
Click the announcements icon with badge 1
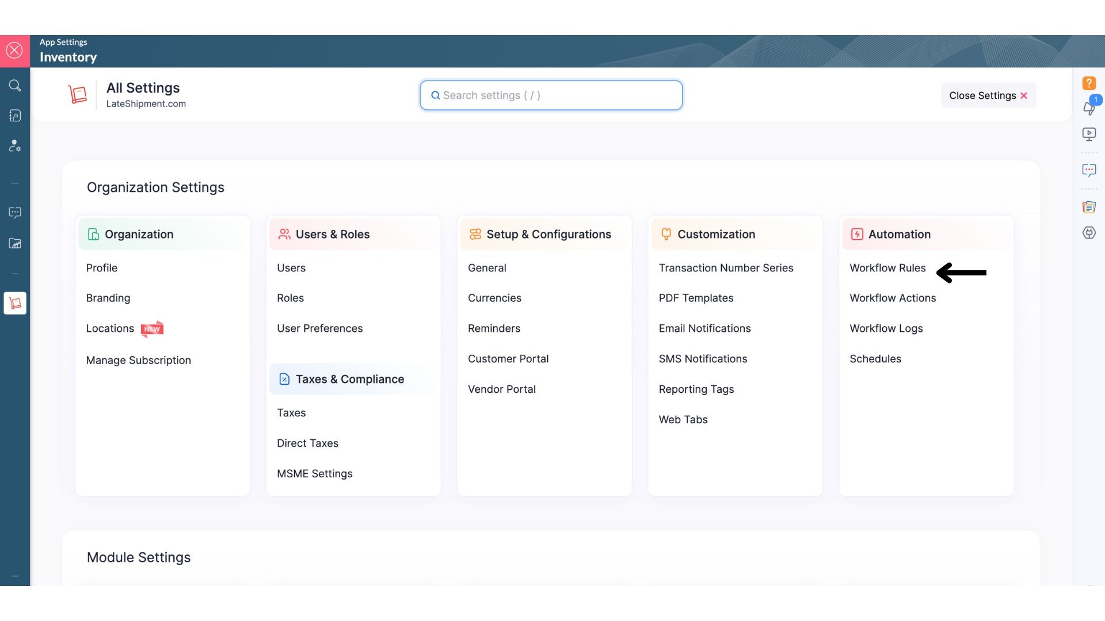1089,107
